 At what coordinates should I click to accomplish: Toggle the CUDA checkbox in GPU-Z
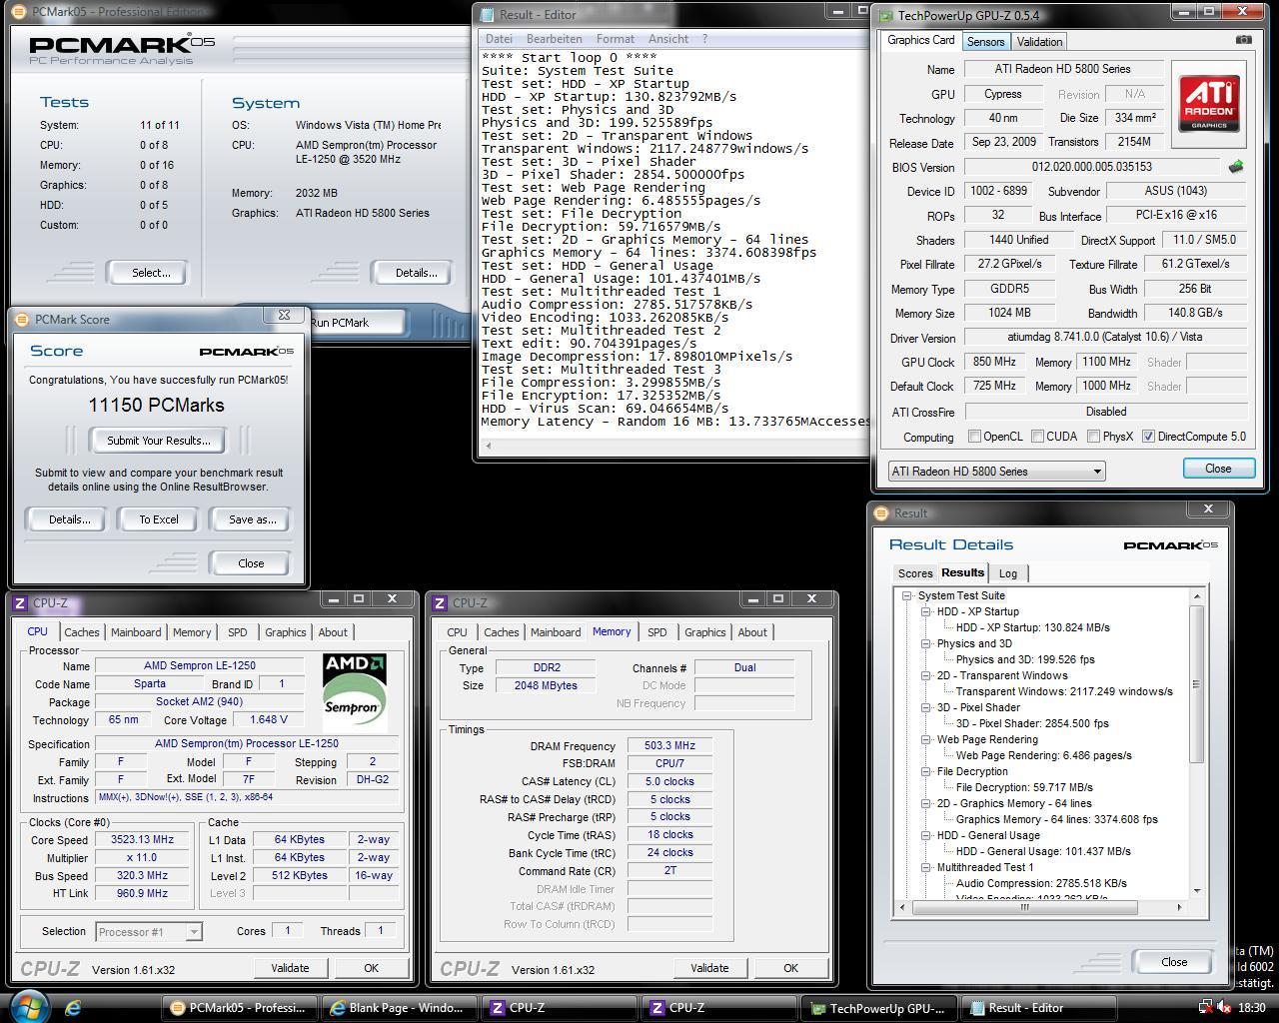[1037, 437]
